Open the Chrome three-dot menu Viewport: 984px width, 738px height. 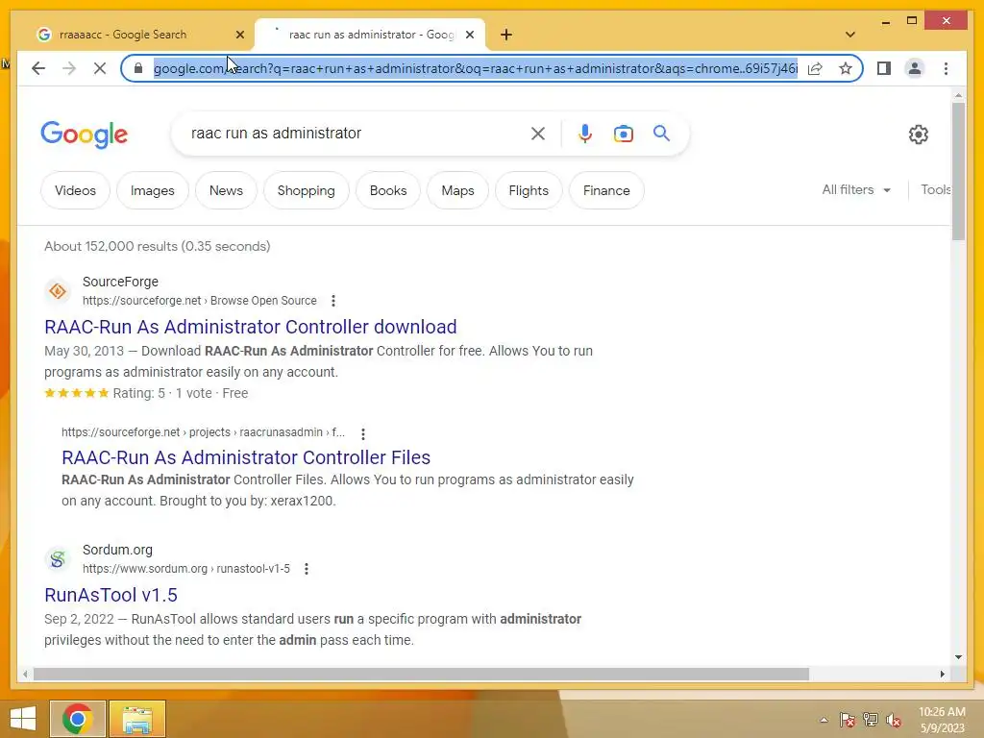click(x=946, y=68)
